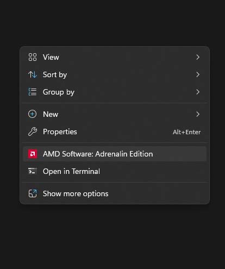Choose the Group by menu label

(x=59, y=92)
